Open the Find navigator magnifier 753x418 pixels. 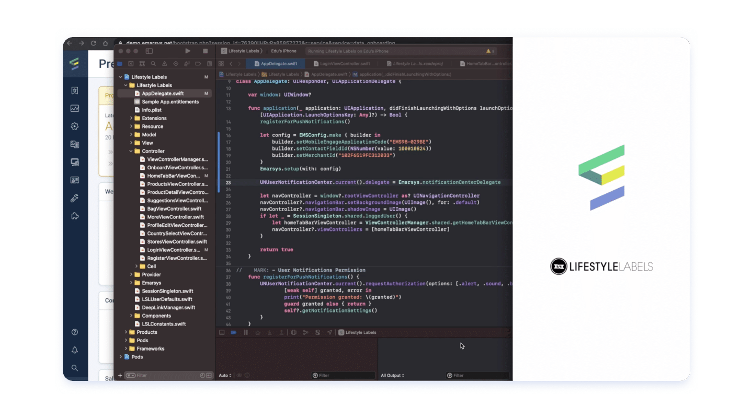click(x=153, y=64)
